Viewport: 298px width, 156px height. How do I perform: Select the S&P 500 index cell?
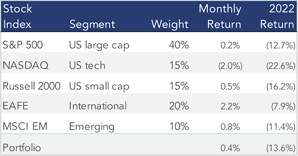tap(23, 45)
